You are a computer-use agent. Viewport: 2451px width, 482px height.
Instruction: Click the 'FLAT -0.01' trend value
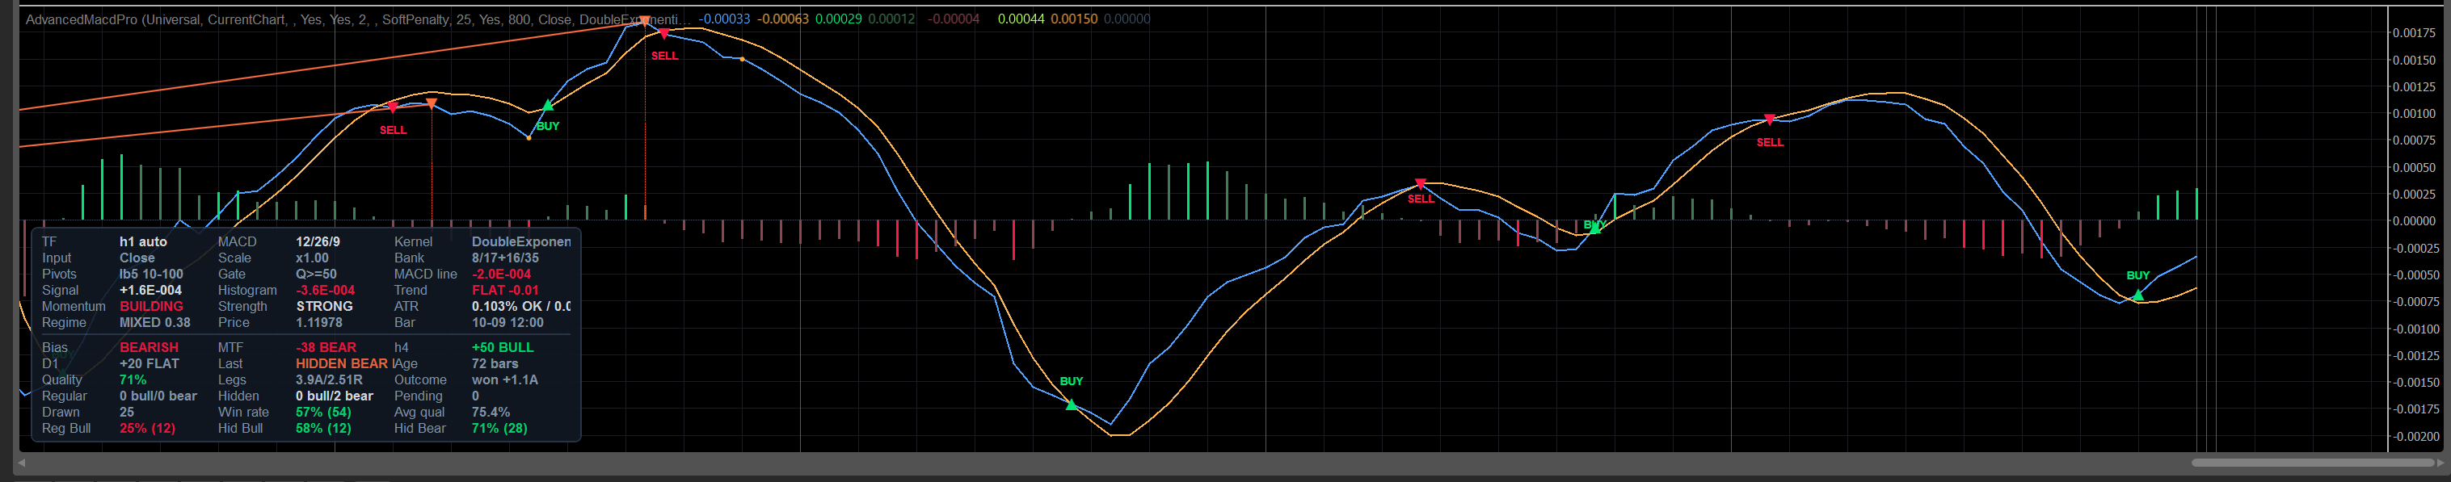[505, 290]
